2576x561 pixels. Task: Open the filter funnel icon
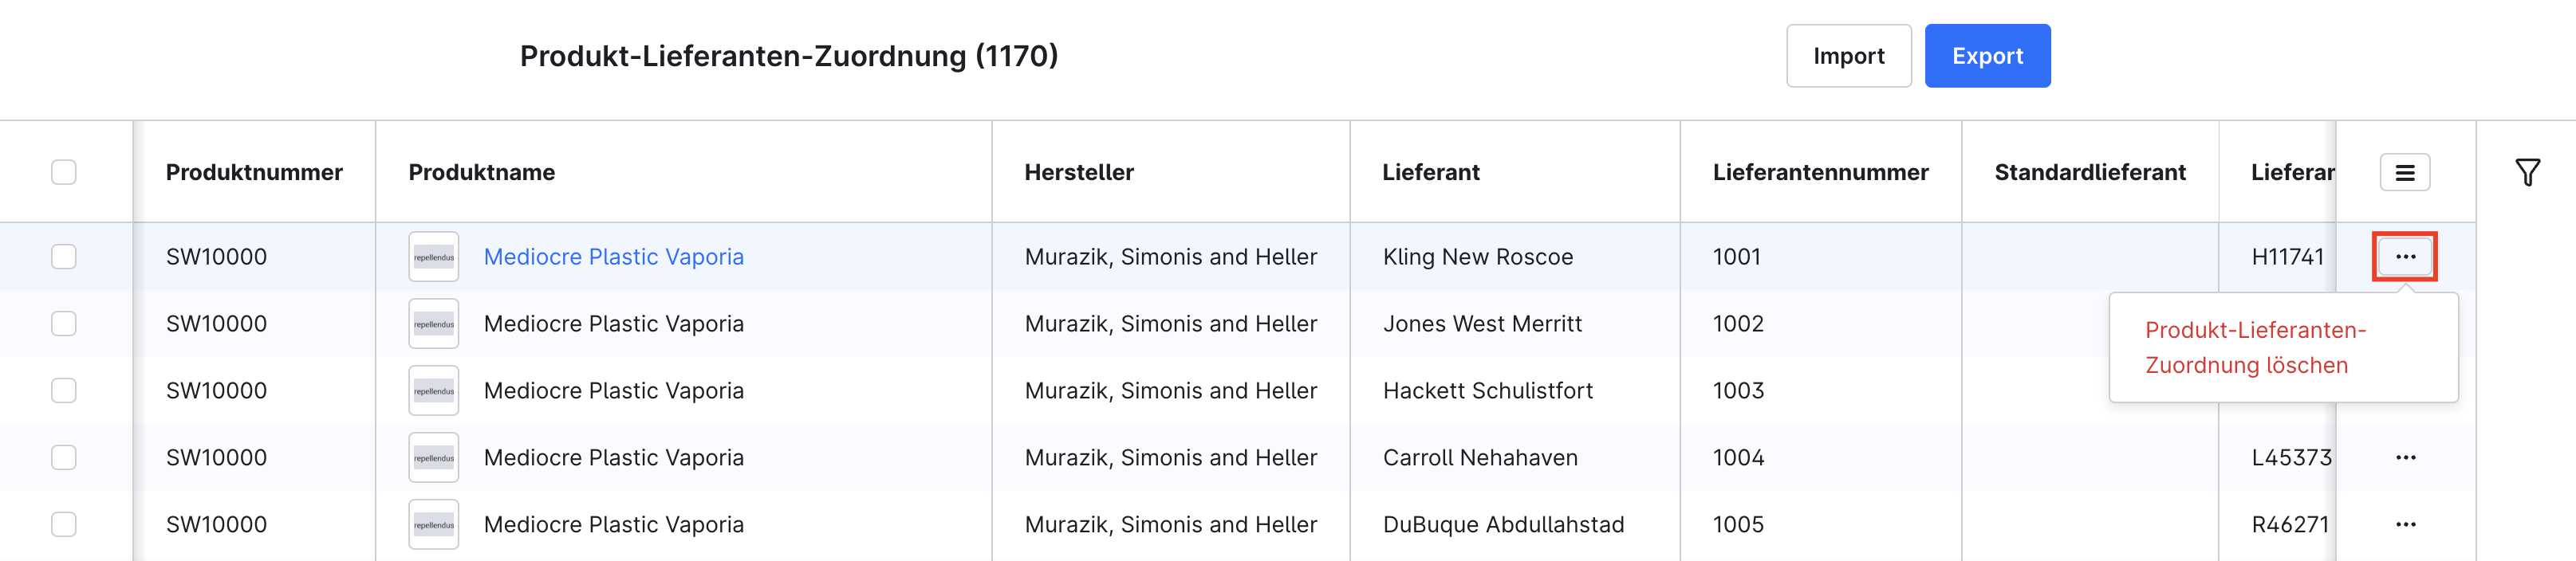(2527, 173)
